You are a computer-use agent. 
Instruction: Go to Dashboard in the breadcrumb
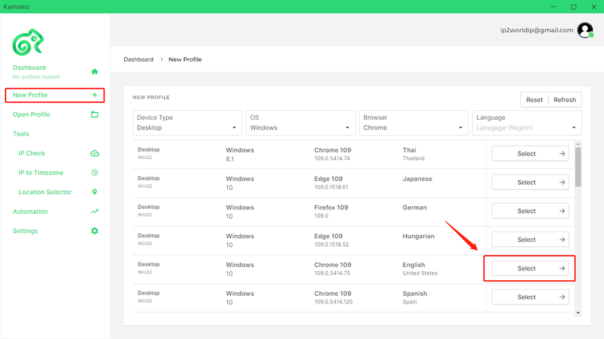(x=139, y=60)
